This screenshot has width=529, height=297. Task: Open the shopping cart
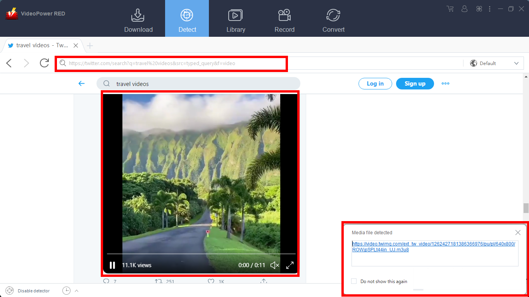pos(450,9)
